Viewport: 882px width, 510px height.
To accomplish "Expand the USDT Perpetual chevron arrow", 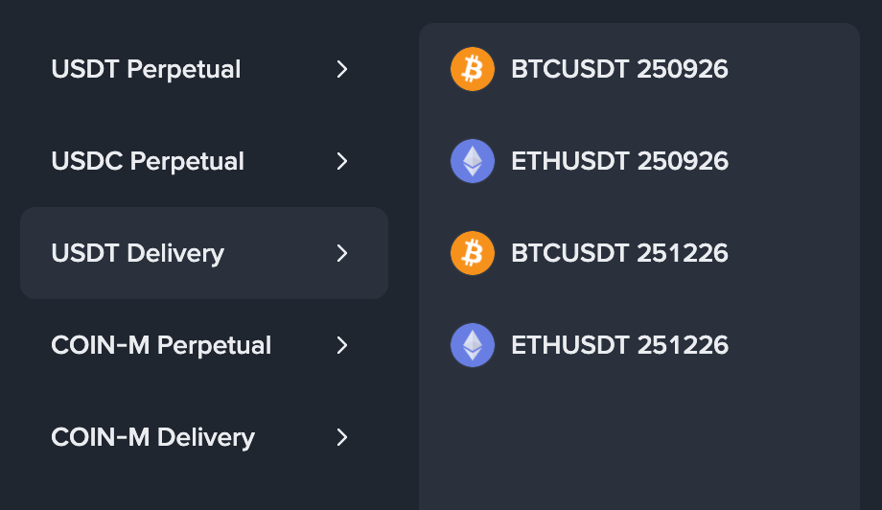I will coord(342,69).
